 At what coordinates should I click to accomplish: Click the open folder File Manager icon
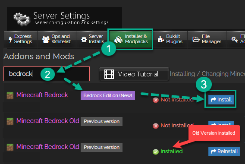click(x=196, y=39)
